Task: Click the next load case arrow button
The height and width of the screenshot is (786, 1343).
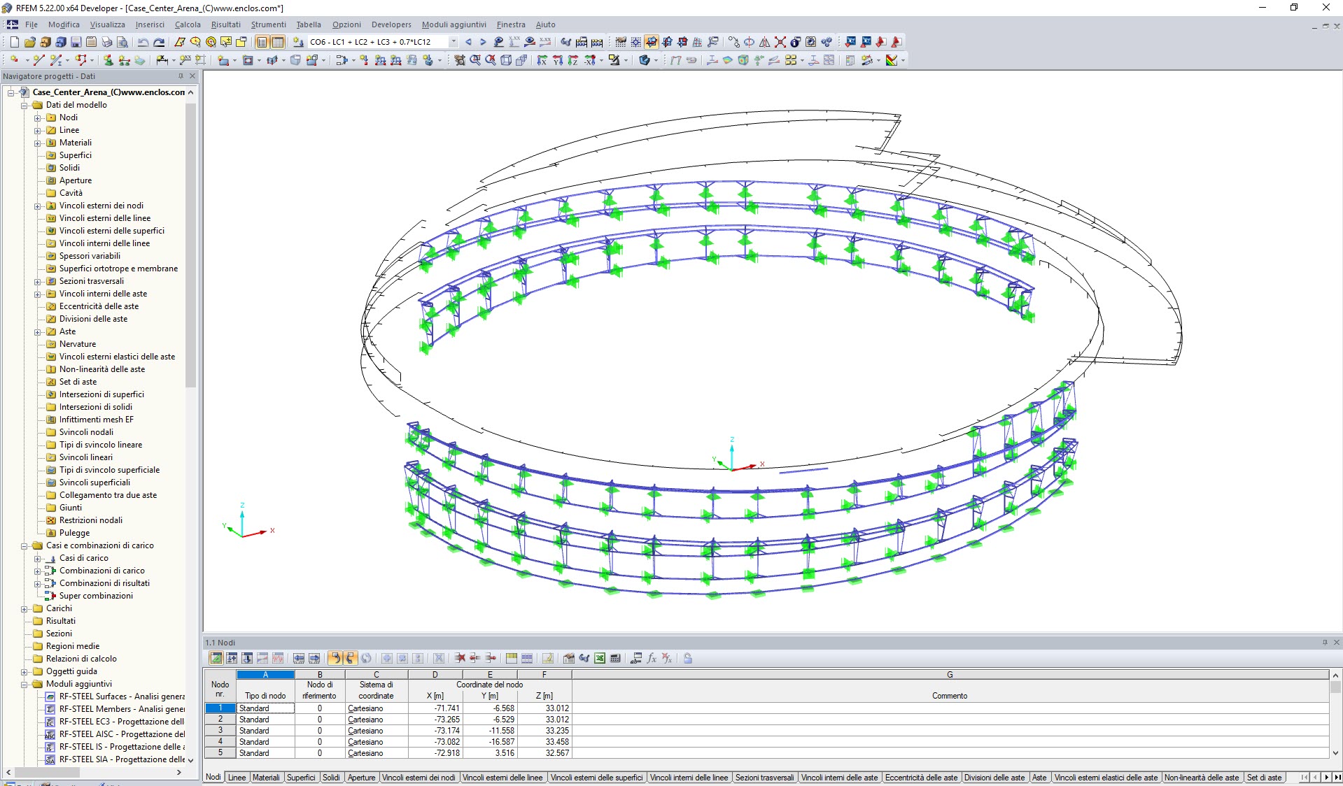Action: click(x=483, y=42)
